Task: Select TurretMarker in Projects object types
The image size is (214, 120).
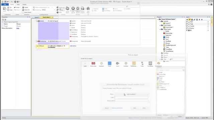Action: pos(170,51)
